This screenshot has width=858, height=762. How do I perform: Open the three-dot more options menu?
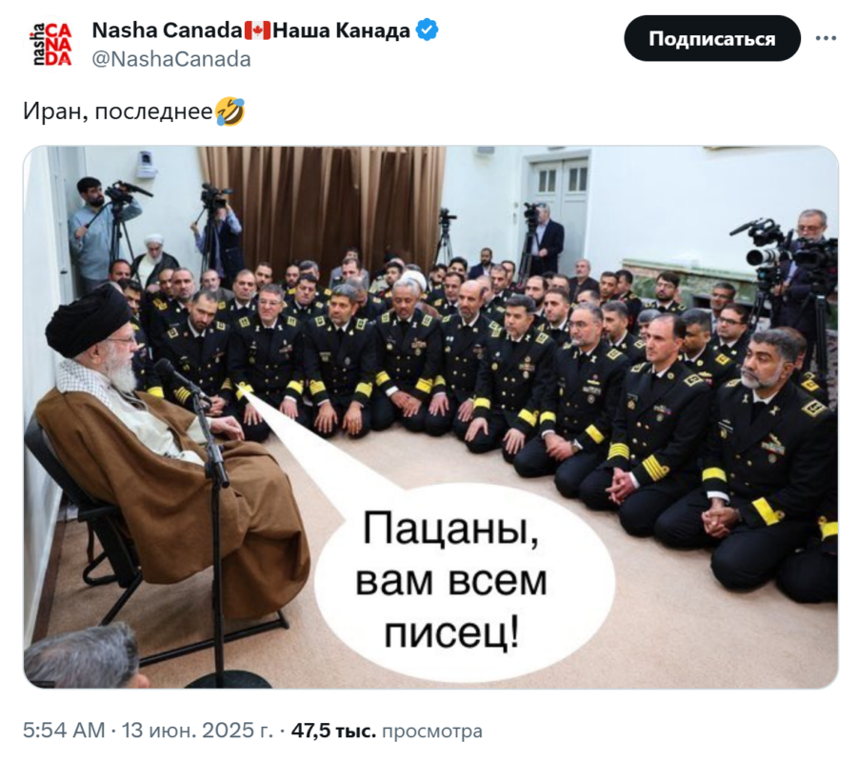point(826,38)
